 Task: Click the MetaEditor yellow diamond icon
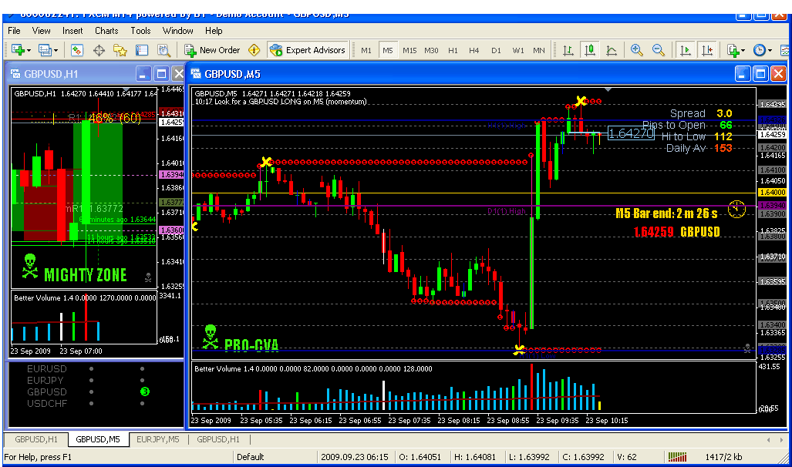pyautogui.click(x=254, y=50)
